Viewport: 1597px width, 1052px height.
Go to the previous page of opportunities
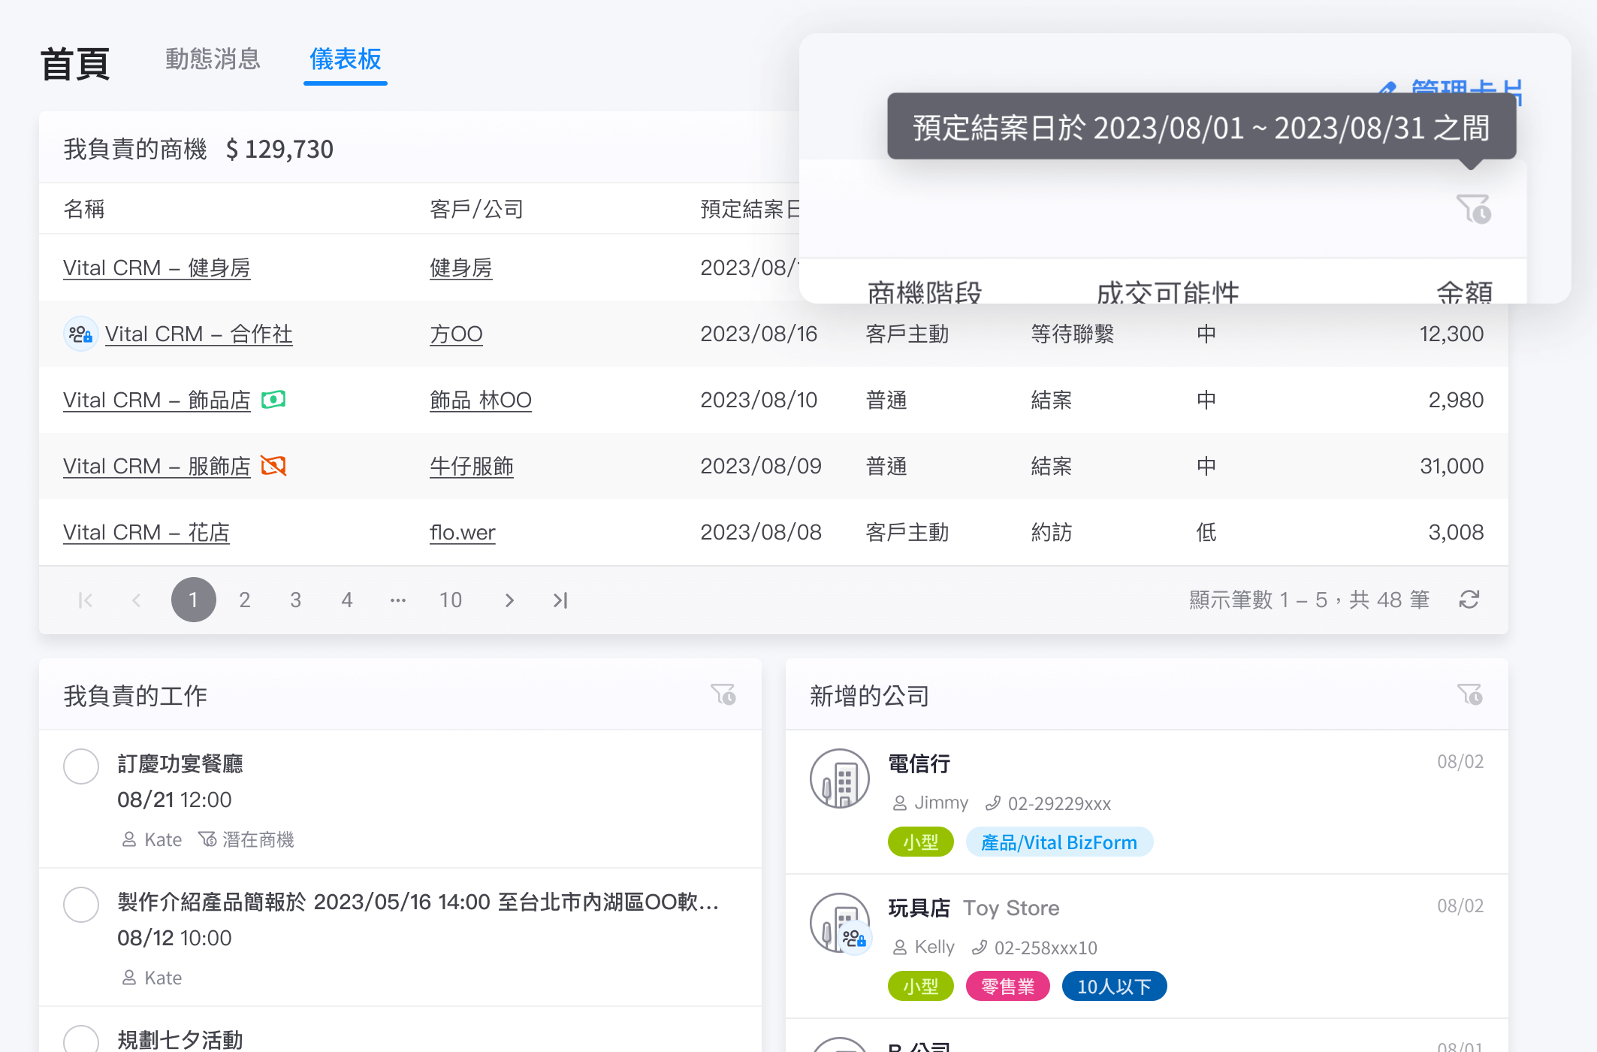pos(137,600)
